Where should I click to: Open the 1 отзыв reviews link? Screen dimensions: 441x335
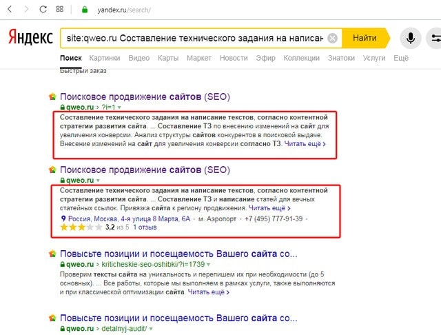click(145, 227)
